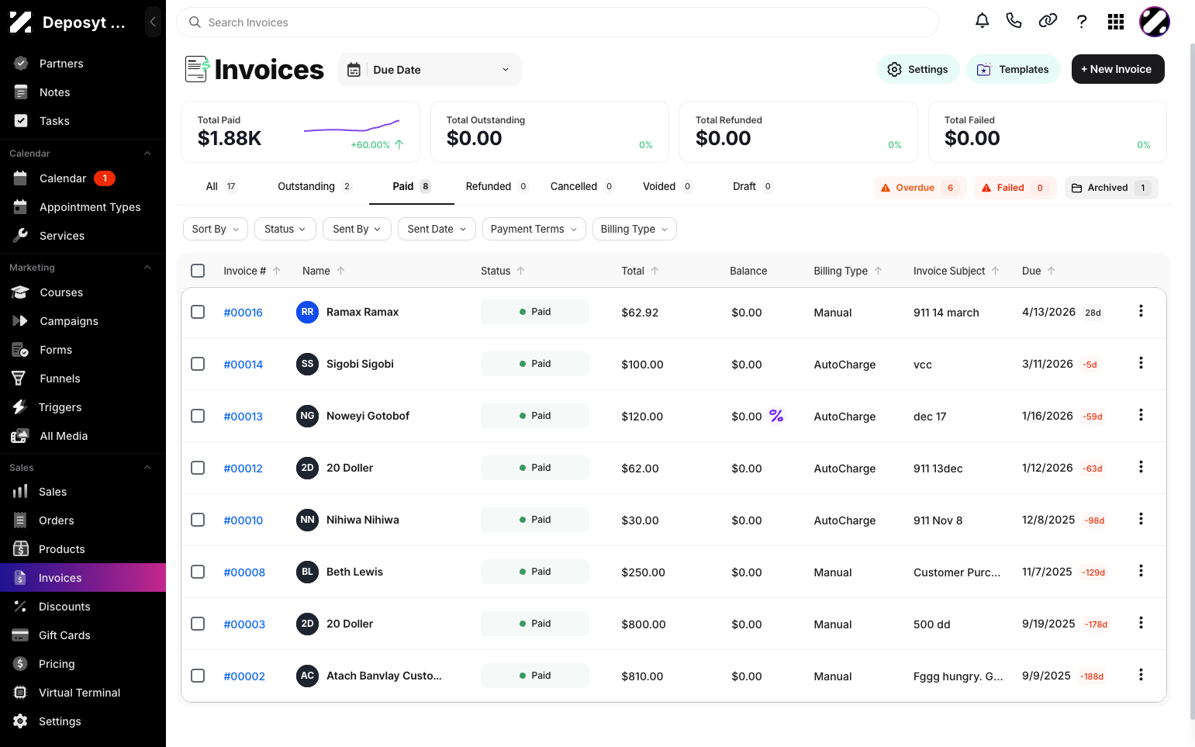This screenshot has height=747, width=1195.
Task: Select checkbox for invoice #00014
Action: click(x=198, y=364)
